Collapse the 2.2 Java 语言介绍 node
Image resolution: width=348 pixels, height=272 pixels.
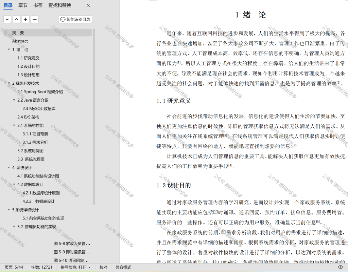tap(14, 100)
